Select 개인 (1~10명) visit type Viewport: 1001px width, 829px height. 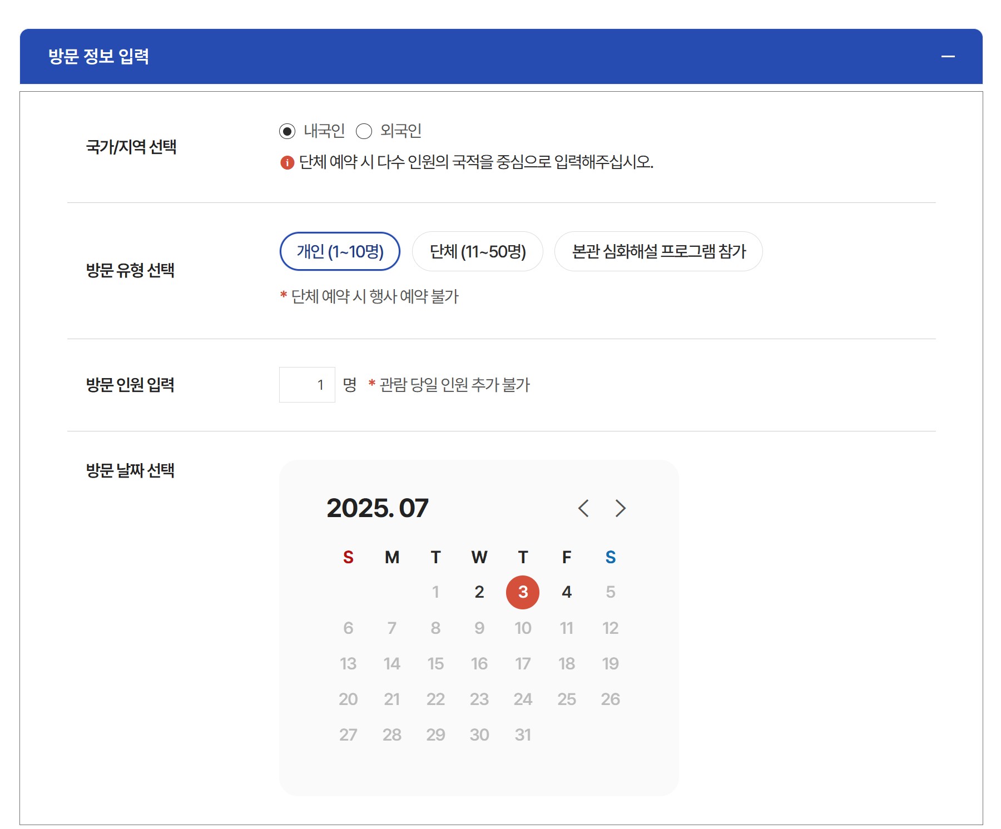(x=340, y=251)
